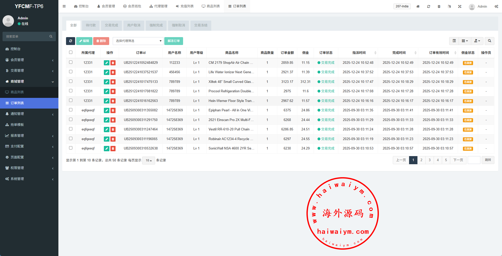Click the trash icon in top bar

pos(439,6)
